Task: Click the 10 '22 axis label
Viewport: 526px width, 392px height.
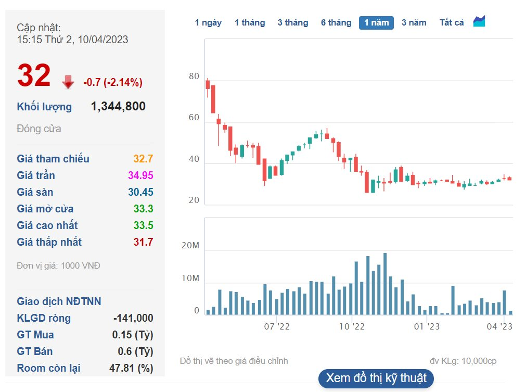Action: [x=352, y=326]
